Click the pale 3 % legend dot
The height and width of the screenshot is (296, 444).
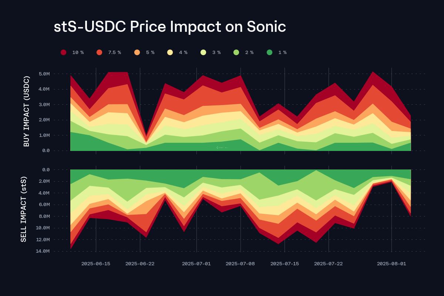point(203,53)
